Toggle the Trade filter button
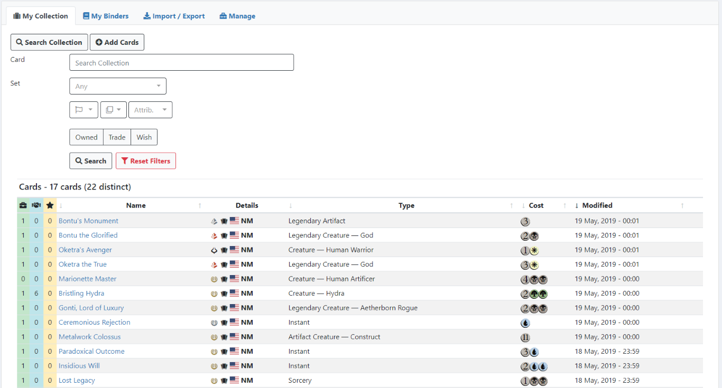The width and height of the screenshot is (722, 388). coord(117,137)
